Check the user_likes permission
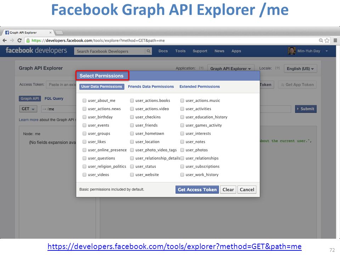The height and width of the screenshot is (255, 340). tap(84, 142)
